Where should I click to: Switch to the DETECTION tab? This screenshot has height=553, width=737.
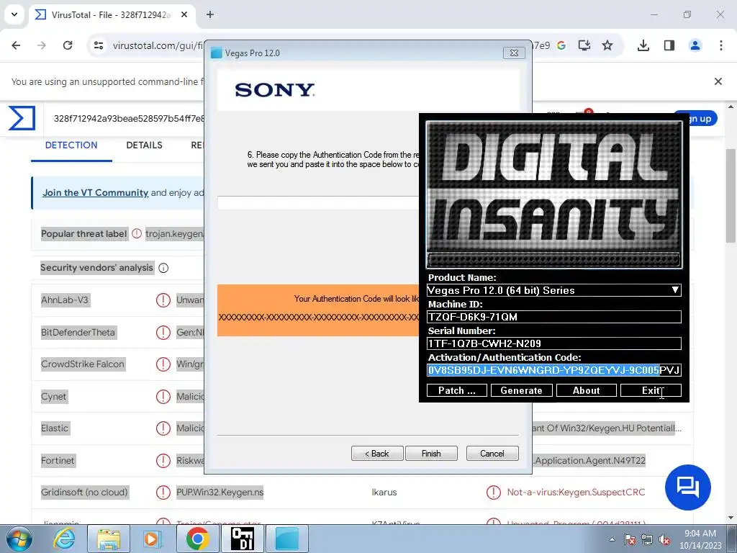pyautogui.click(x=71, y=145)
